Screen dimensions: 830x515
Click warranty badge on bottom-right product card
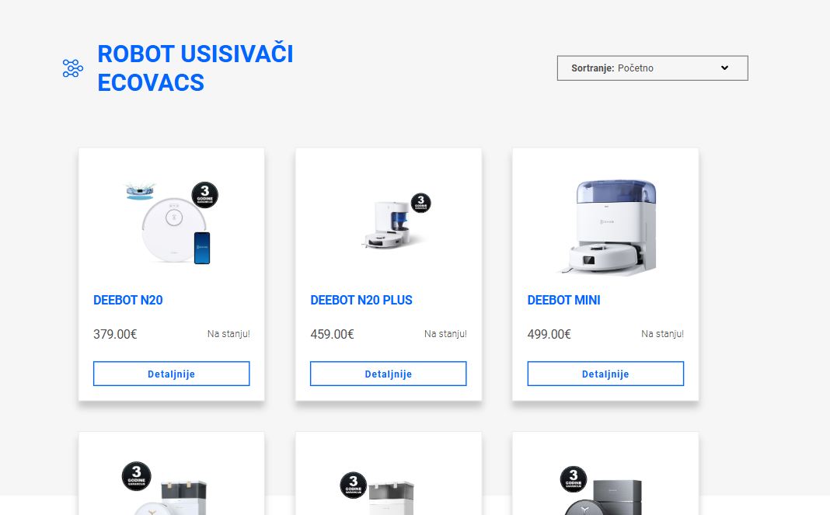click(x=574, y=478)
